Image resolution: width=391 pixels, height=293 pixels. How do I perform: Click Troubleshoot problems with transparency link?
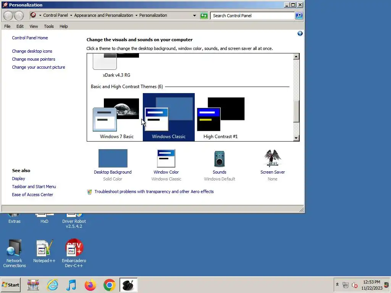[154, 192]
